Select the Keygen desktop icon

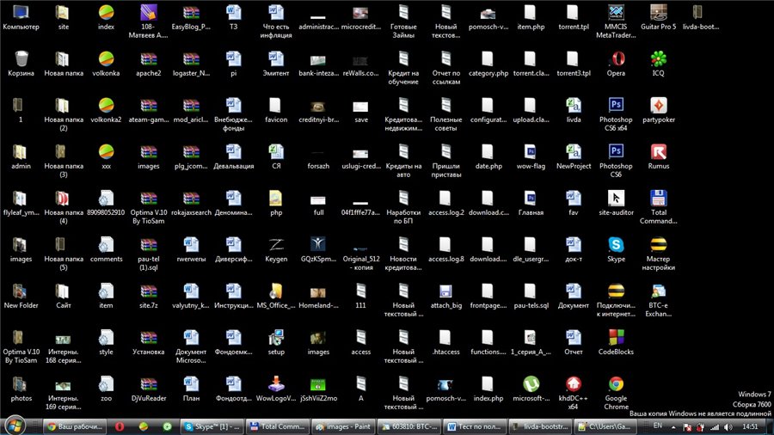coord(276,244)
